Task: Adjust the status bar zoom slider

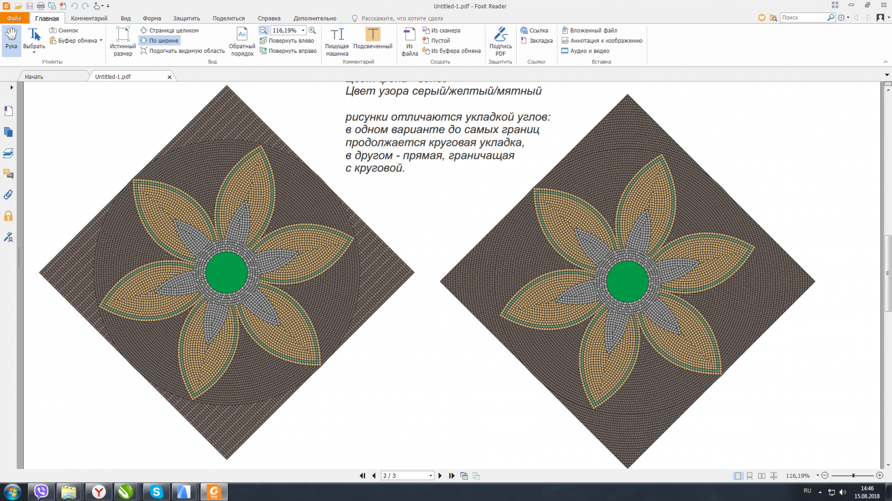Action: click(853, 475)
